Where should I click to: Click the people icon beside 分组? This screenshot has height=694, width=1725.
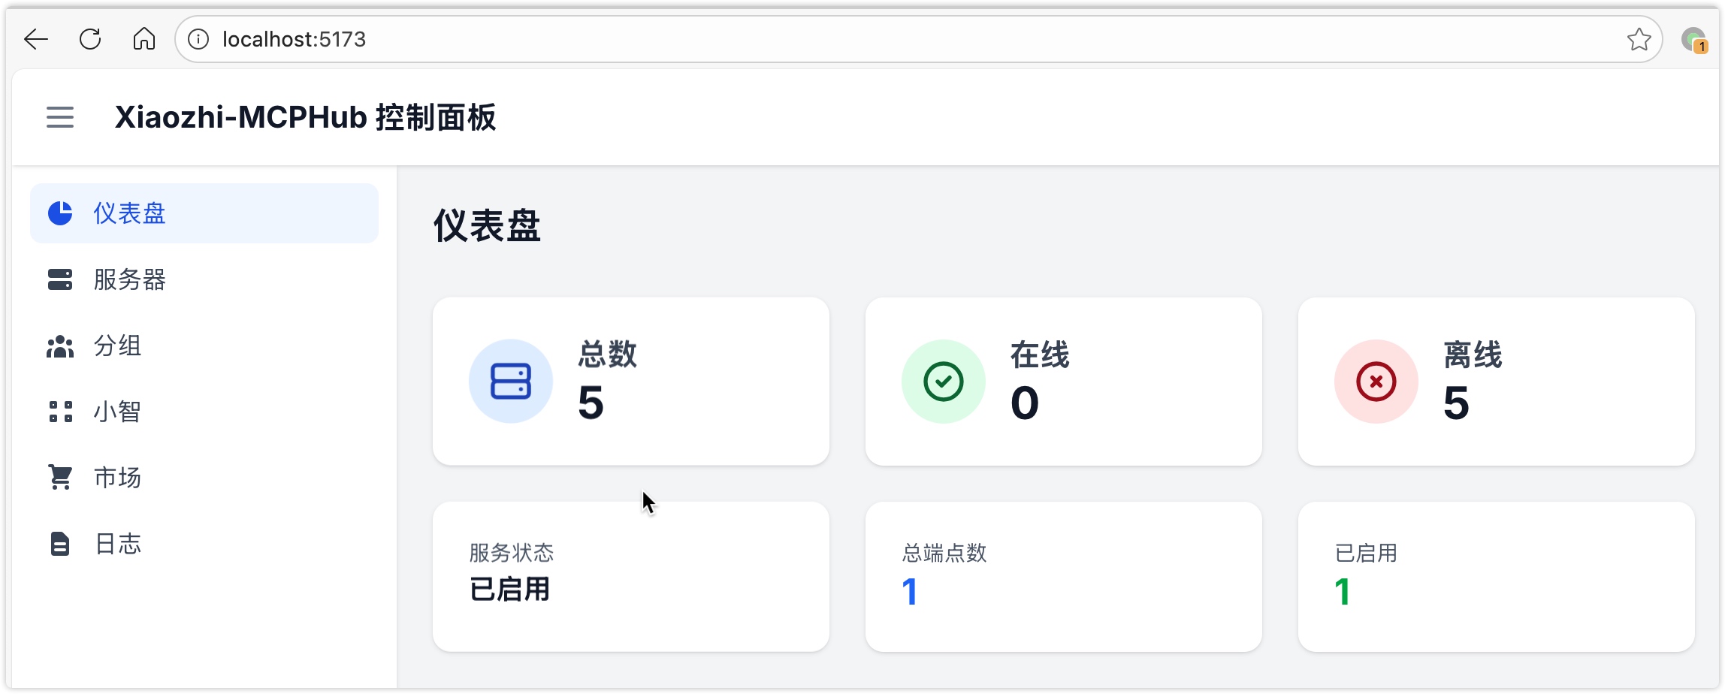(x=60, y=346)
